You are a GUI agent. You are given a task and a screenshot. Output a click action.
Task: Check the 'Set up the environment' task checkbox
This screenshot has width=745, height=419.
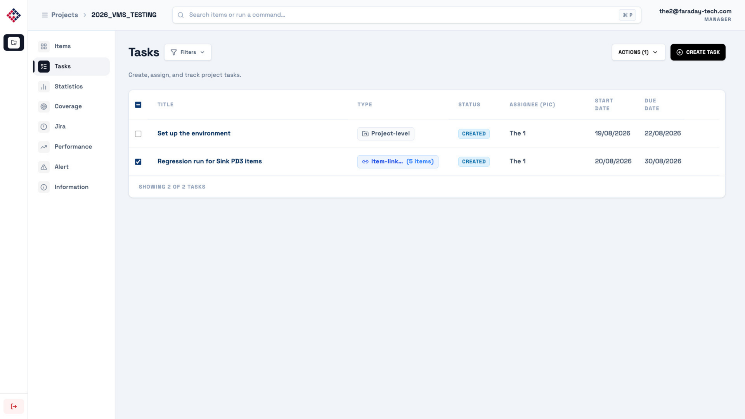coord(138,134)
